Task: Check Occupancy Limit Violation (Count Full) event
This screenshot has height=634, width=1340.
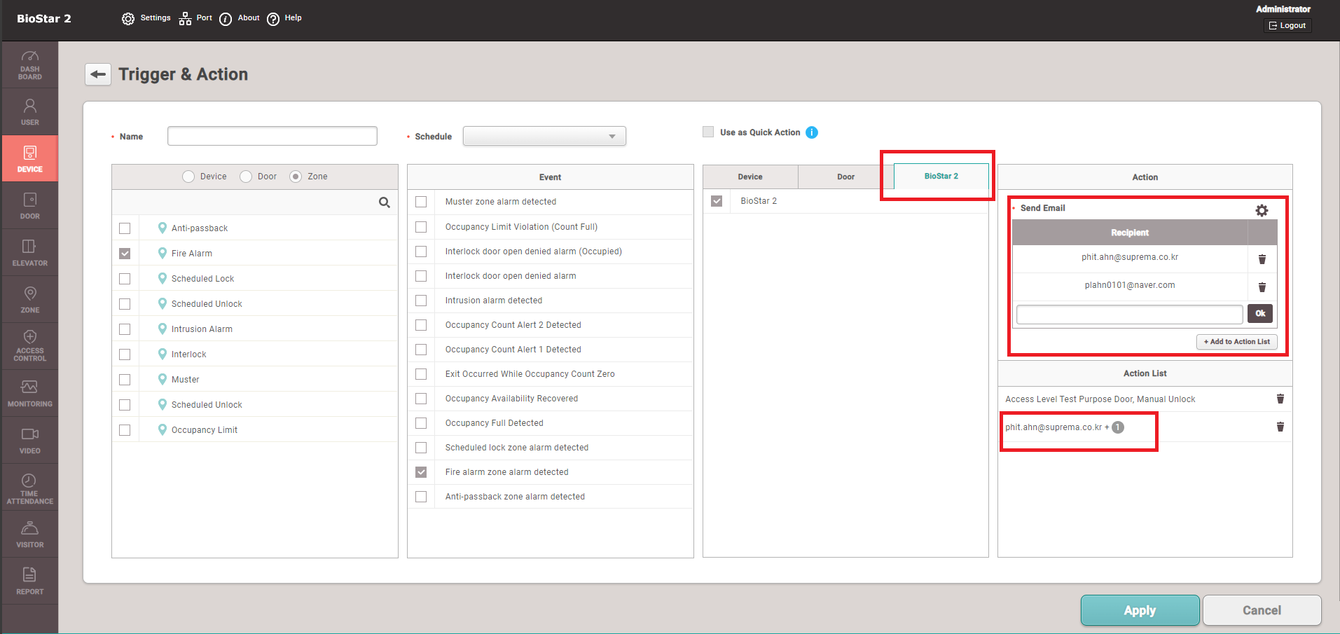Action: pos(421,227)
